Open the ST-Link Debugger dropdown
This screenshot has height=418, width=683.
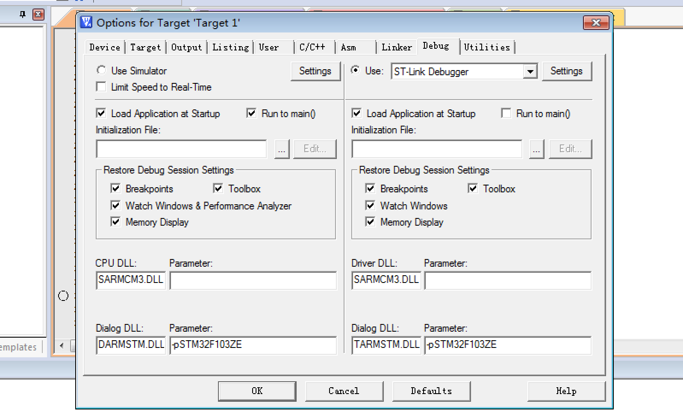(x=530, y=71)
